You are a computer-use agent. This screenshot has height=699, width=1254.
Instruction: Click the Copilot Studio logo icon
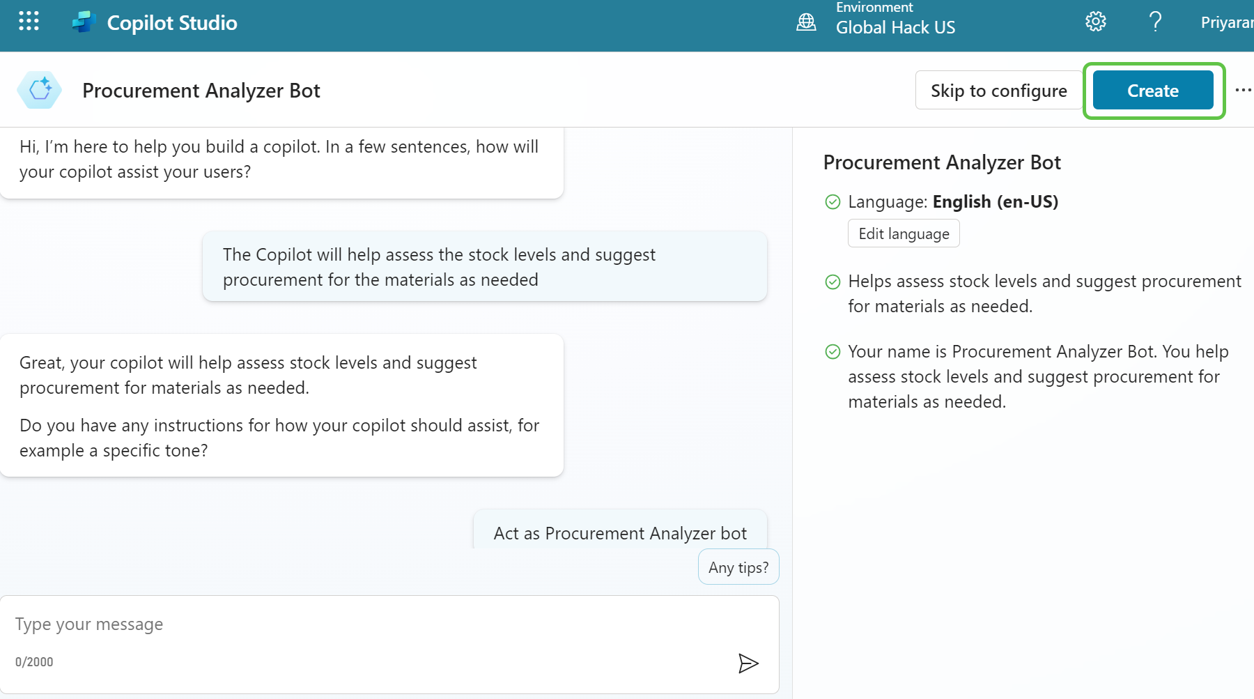click(84, 22)
